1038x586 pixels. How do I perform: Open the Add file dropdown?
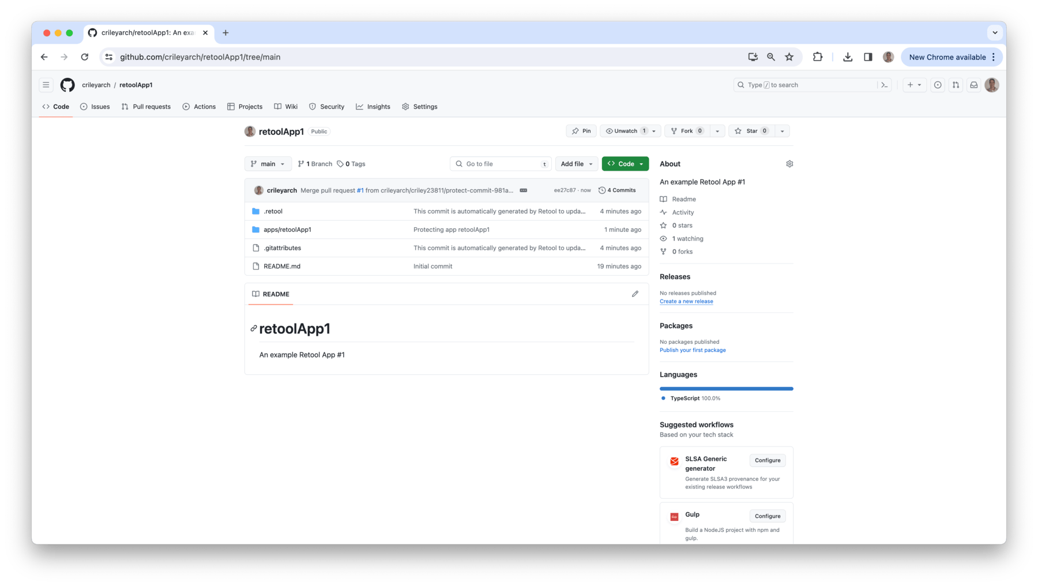click(576, 164)
